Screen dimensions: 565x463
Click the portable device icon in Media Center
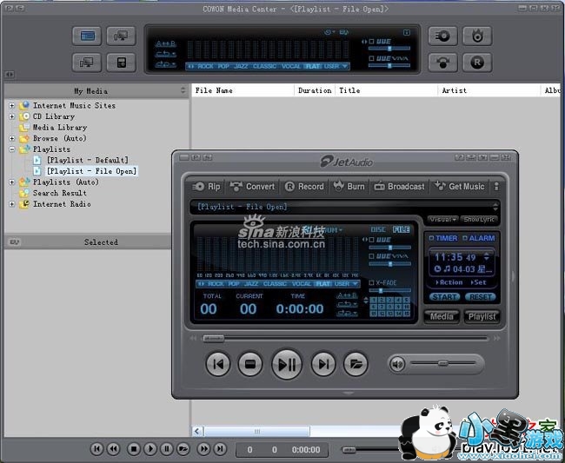122,63
